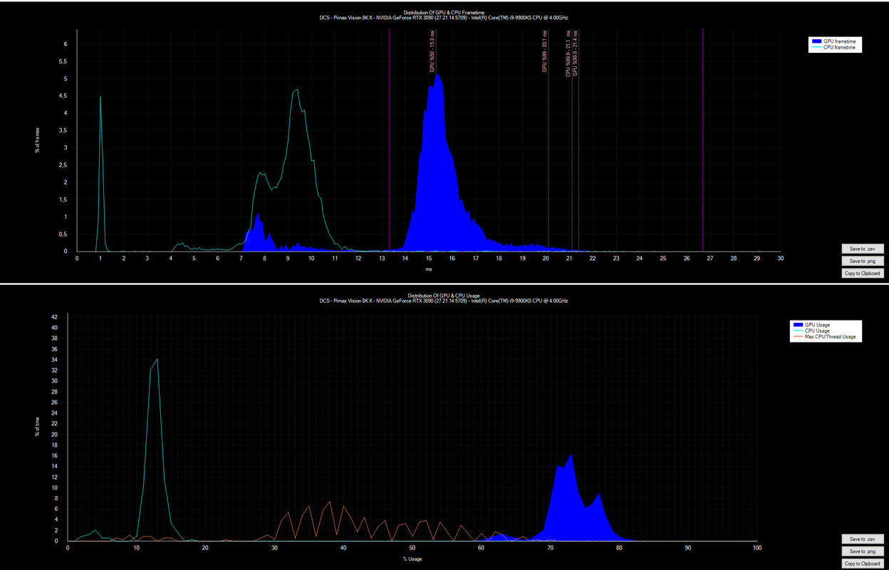Click the hardware subtitle under the frametime chart title

(x=444, y=17)
